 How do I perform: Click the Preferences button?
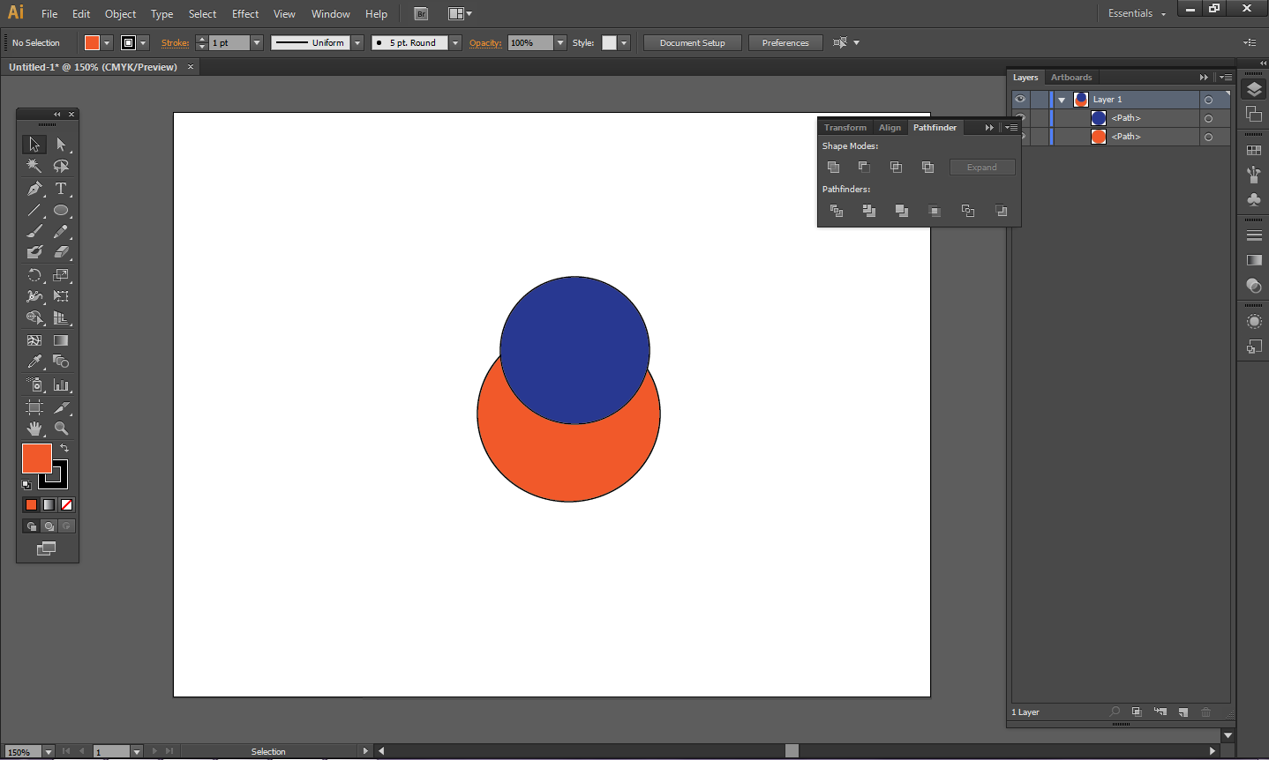(785, 42)
